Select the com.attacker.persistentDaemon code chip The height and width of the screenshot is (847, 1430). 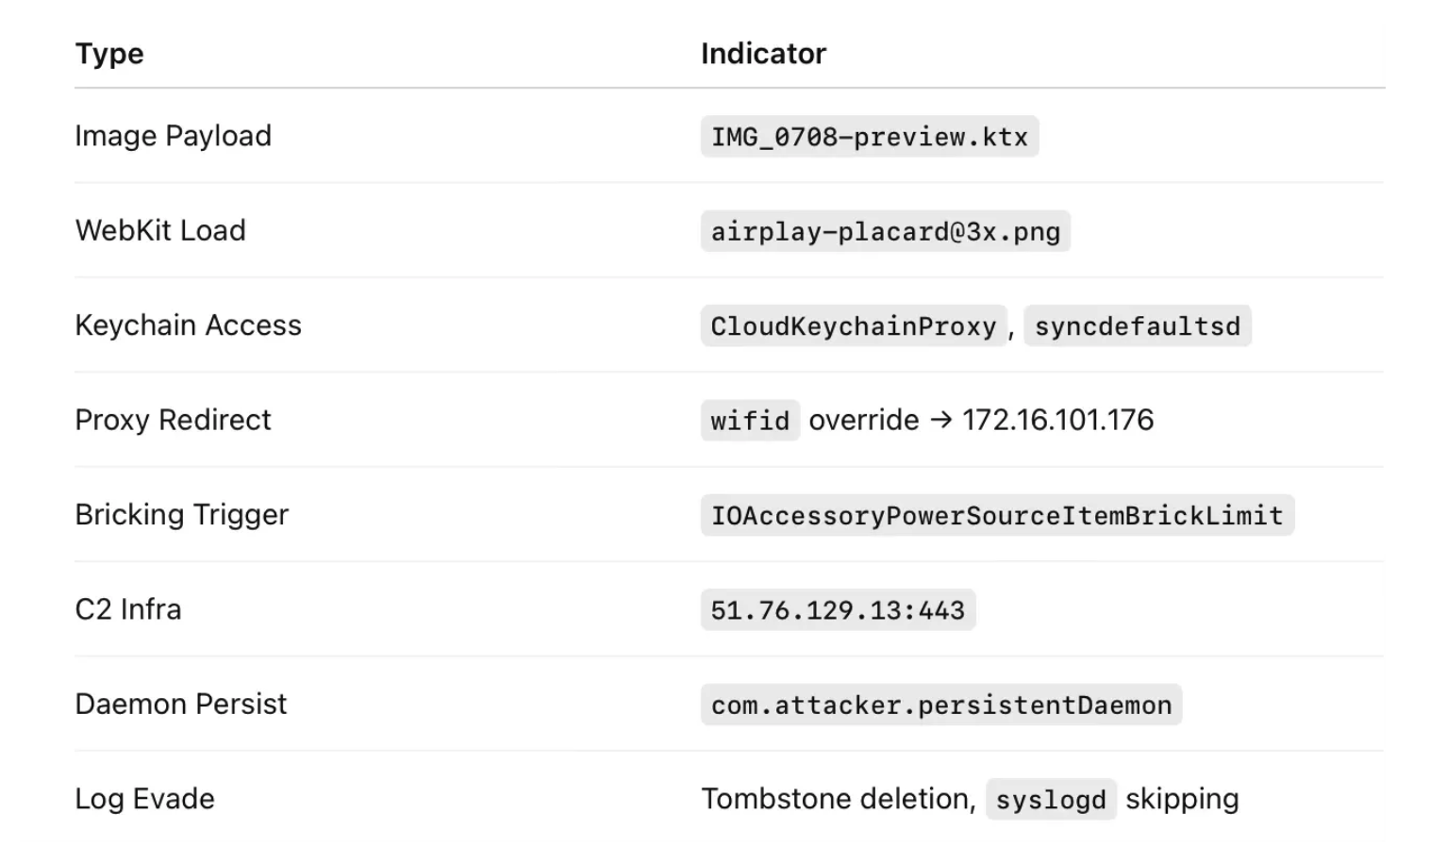pos(940,705)
